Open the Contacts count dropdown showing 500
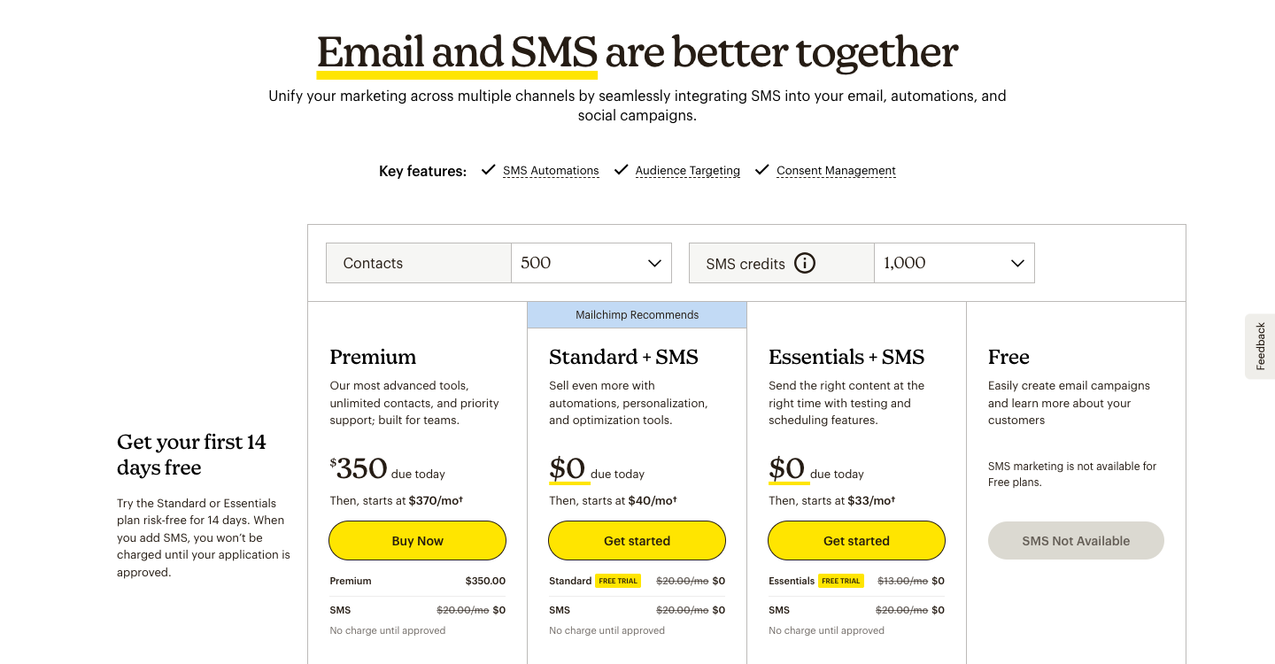 [x=591, y=263]
